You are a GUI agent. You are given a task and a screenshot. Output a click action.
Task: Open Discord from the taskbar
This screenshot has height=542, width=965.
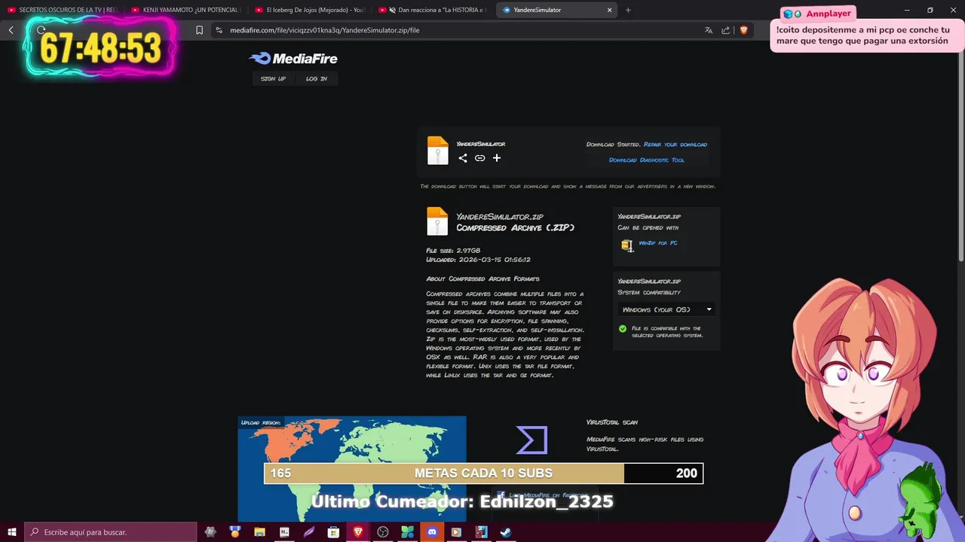click(x=432, y=532)
